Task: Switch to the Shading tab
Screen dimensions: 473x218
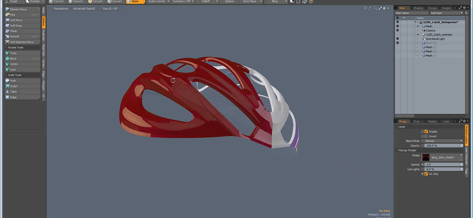Action: [x=418, y=8]
